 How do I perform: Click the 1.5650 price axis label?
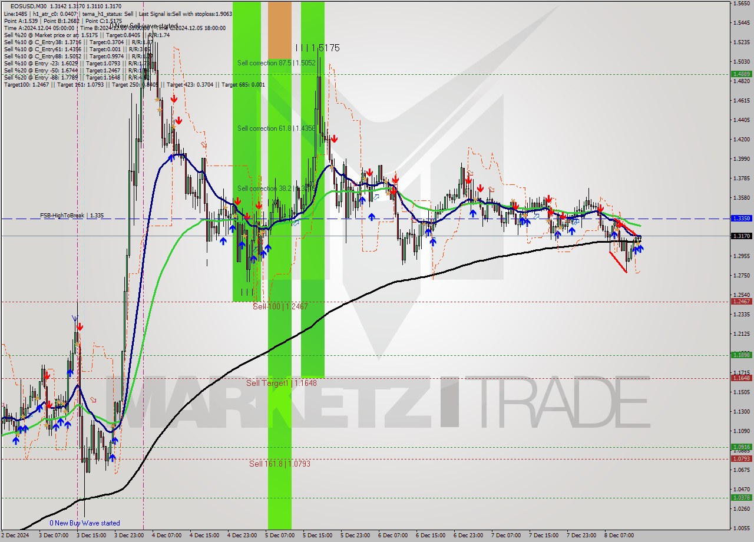741,4
